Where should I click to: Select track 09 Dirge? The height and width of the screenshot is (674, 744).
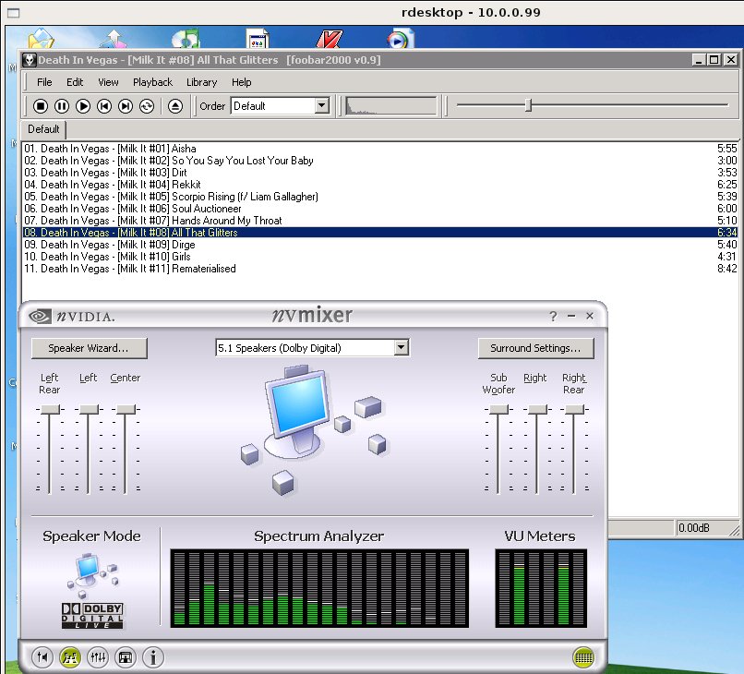click(x=380, y=245)
